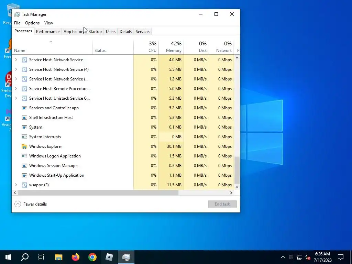Viewport: 352px width, 264px height.
Task: Switch to the Performance tab
Action: click(48, 31)
